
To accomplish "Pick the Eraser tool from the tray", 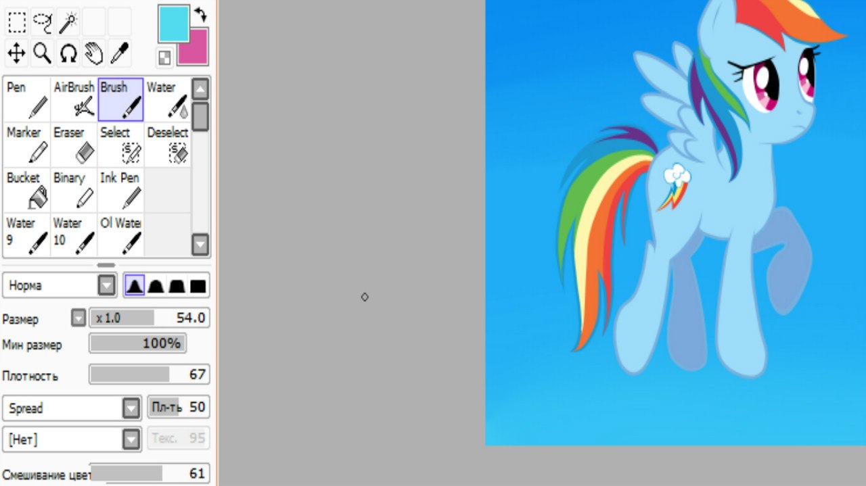I will 74,144.
